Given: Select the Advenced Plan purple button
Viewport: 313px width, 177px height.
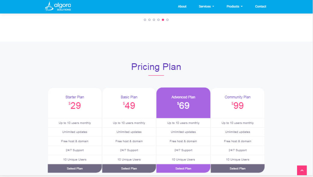Looking at the screenshot, I should tap(183, 169).
